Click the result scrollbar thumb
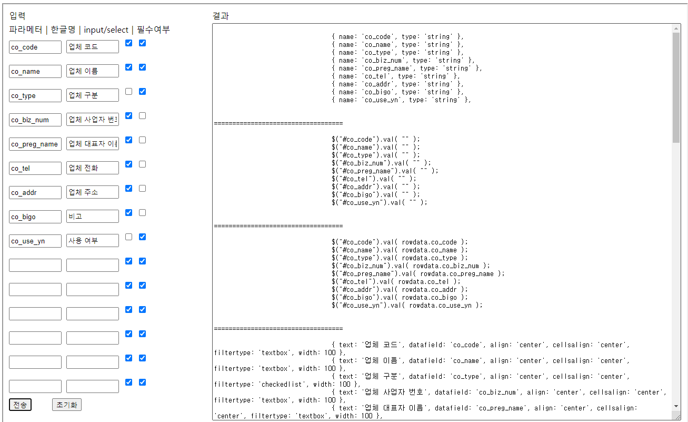Image resolution: width=688 pixels, height=422 pixels. pos(676,87)
